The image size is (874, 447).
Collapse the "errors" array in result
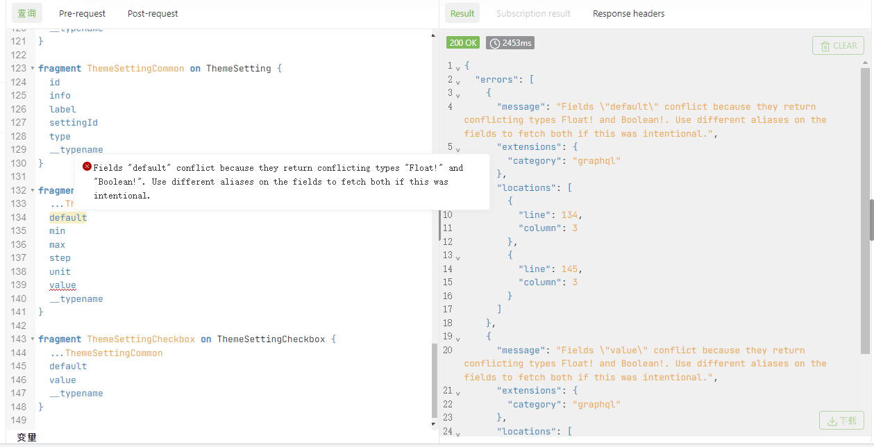click(458, 81)
